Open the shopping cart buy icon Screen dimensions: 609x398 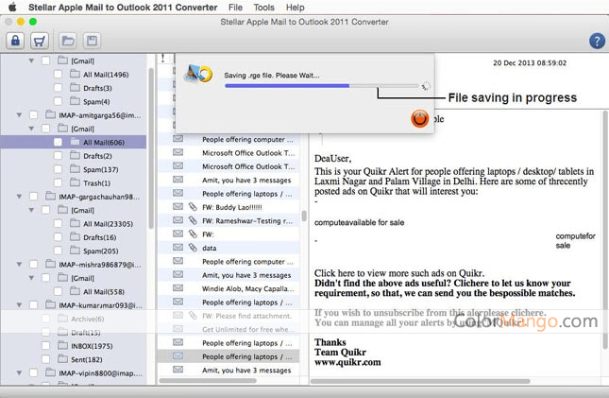point(40,41)
